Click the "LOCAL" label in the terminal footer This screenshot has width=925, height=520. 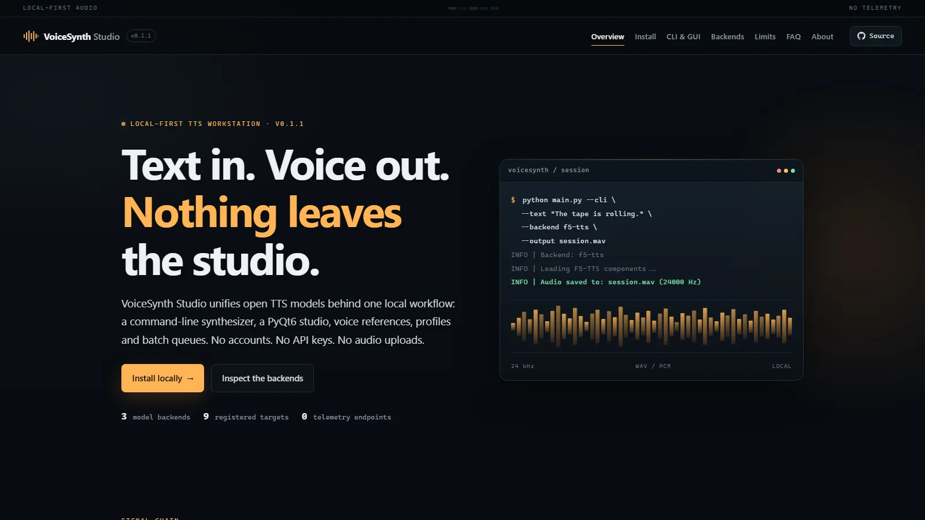tap(782, 366)
